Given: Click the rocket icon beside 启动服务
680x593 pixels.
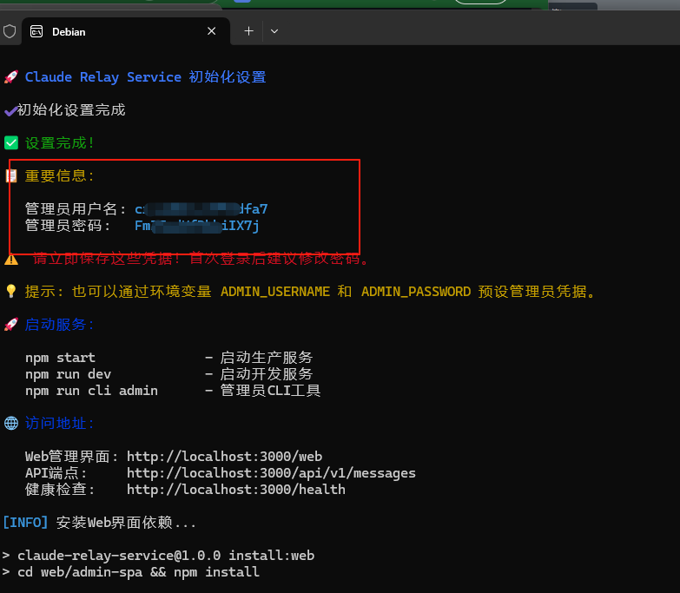Looking at the screenshot, I should click(x=10, y=325).
